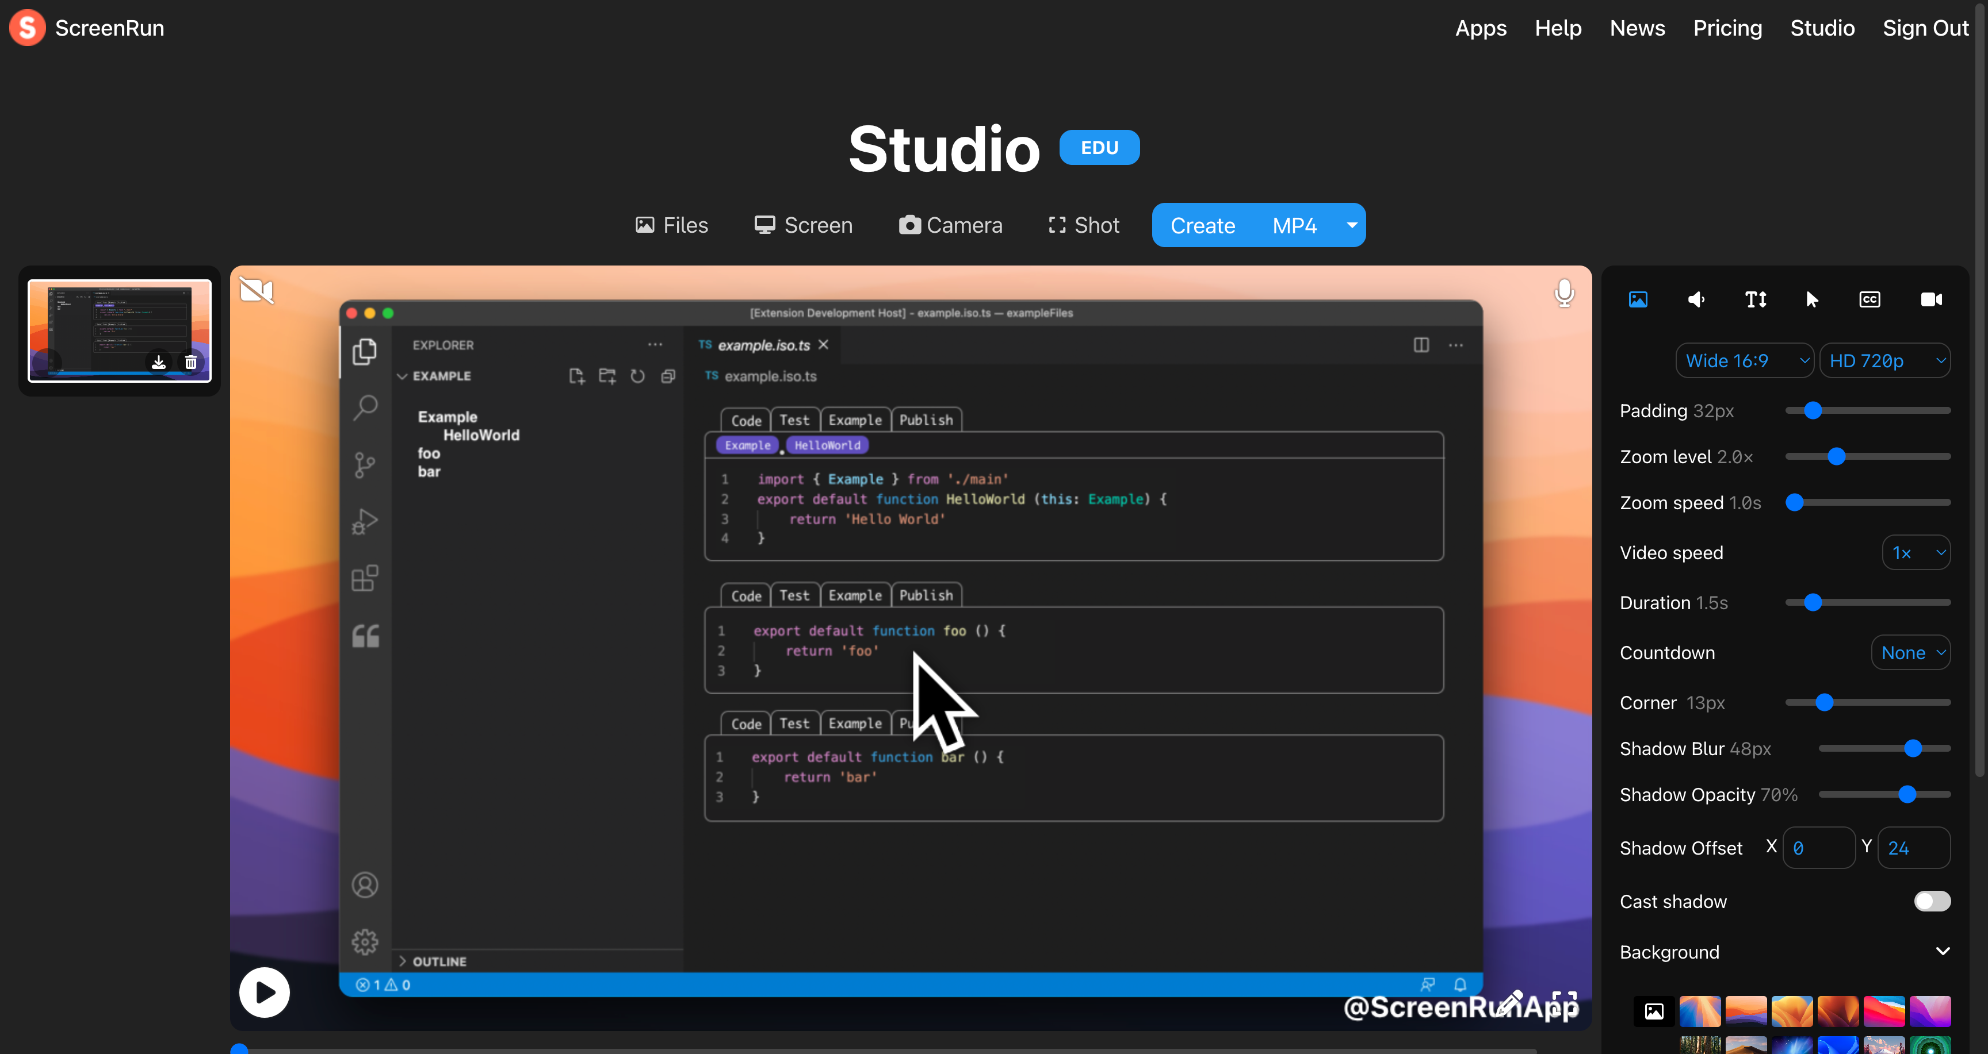
Task: Choose the red-blue Big Sur wave background
Action: click(1884, 1011)
